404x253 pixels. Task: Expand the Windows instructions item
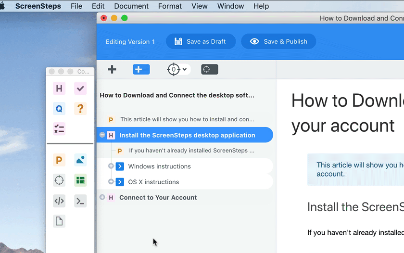[111, 166]
